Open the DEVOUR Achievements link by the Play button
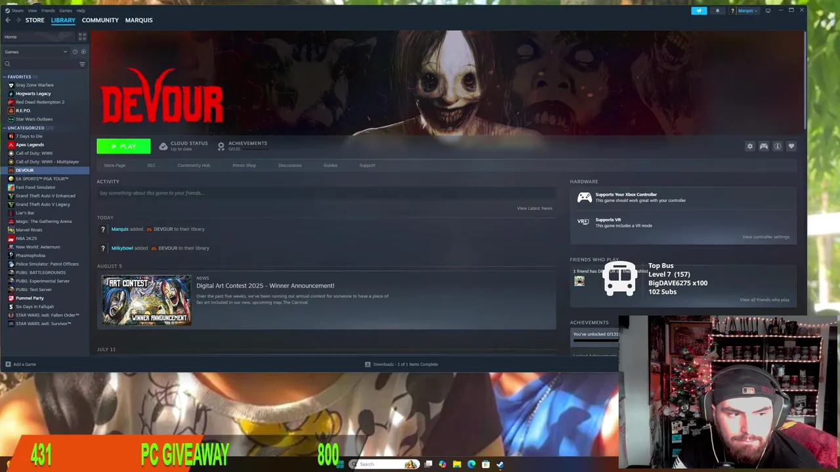This screenshot has width=840, height=472. coord(242,146)
